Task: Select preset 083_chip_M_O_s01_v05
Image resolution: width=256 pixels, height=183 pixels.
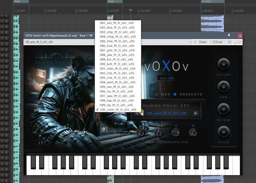Action: click(118, 32)
